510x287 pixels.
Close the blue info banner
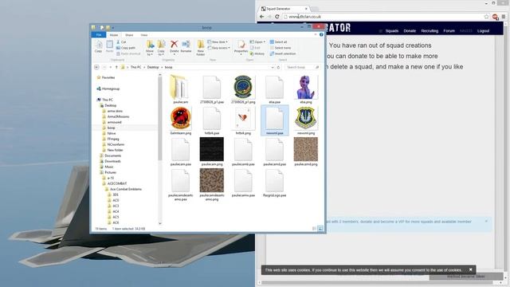[486, 222]
